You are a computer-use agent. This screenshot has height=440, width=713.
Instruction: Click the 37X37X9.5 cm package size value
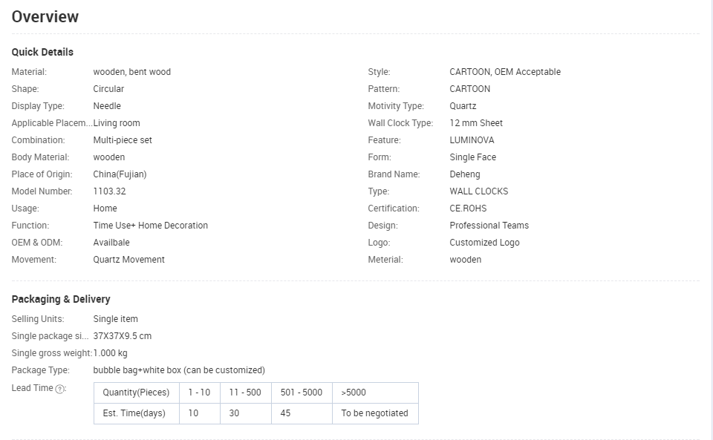click(123, 336)
